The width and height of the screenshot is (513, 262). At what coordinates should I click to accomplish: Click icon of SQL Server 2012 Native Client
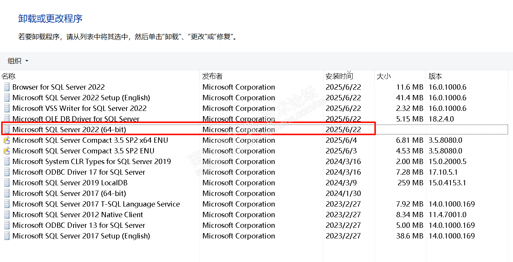7,215
